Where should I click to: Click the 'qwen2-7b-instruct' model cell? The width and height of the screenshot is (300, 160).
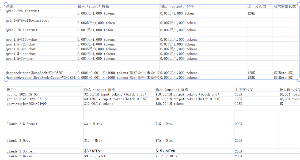22,30
